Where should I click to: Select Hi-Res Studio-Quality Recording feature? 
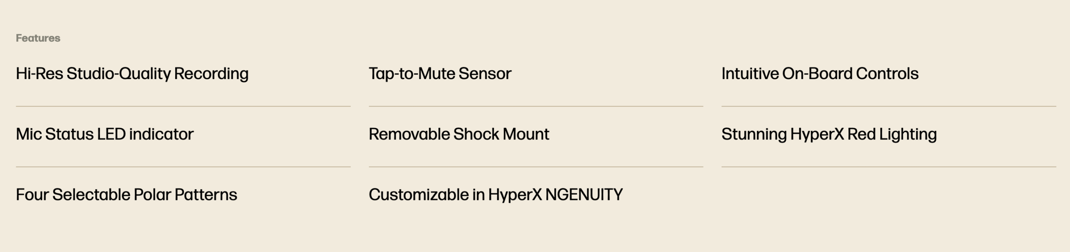(132, 74)
